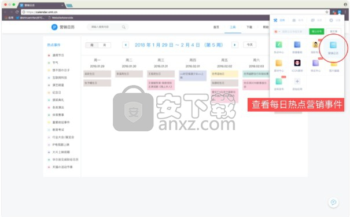This screenshot has height=217, width=350.
Task: Open the first bookmark in bookmarks bar
Action: pyautogui.click(x=9, y=17)
